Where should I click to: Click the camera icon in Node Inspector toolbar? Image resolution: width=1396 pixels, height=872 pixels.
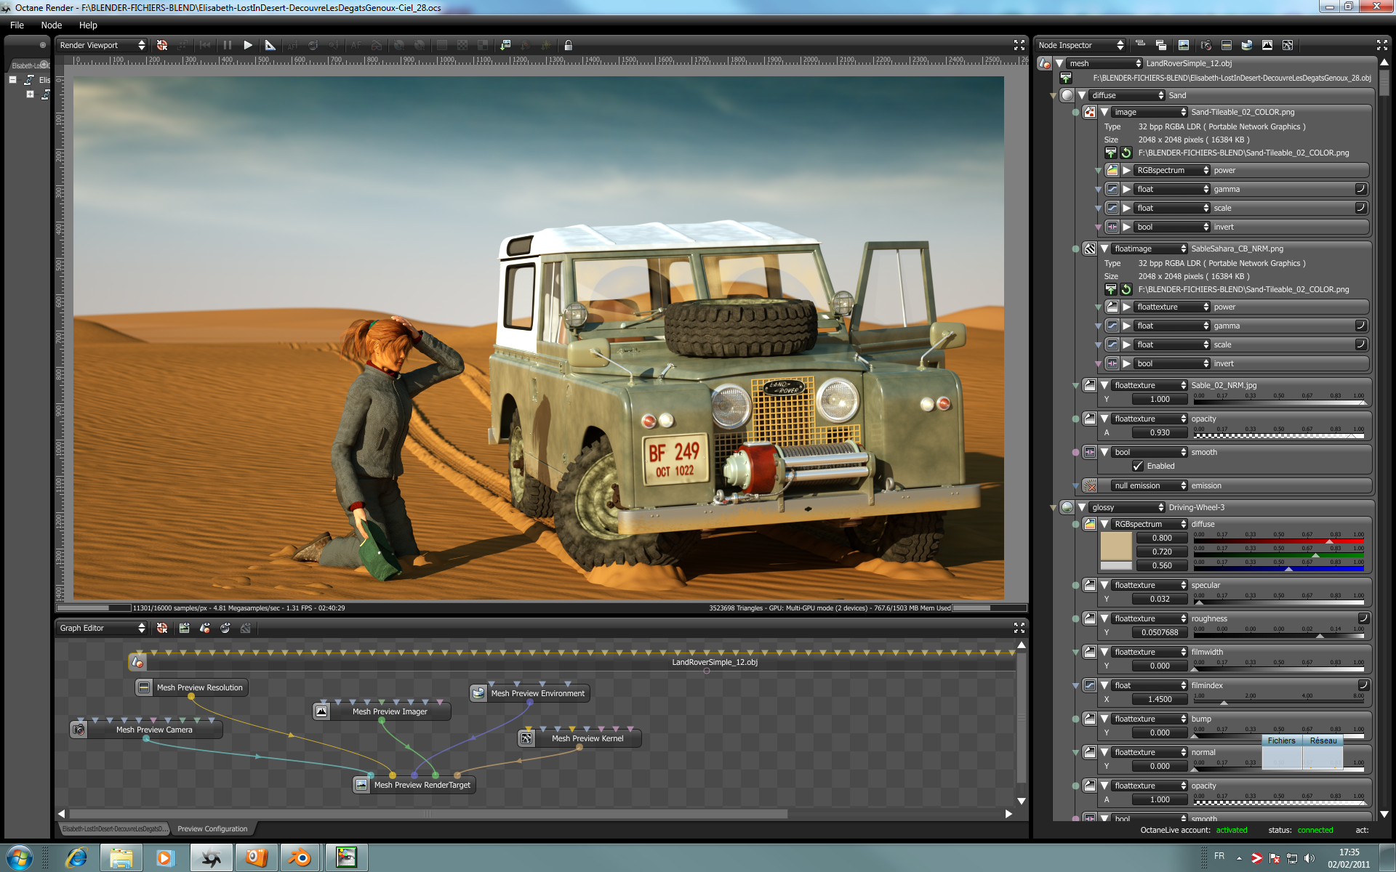coord(1206,45)
